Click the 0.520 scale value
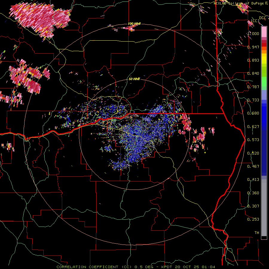The height and width of the screenshot is (269, 269). pyautogui.click(x=253, y=153)
